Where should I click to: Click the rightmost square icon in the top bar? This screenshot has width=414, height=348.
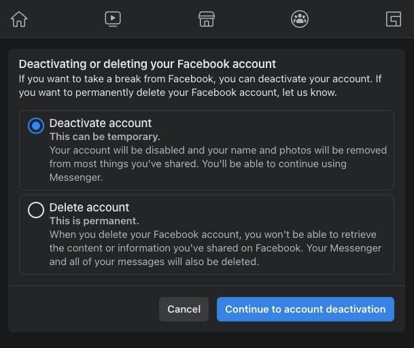[x=394, y=19]
